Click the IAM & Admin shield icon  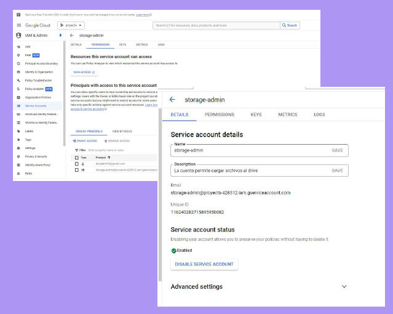[x=18, y=35]
